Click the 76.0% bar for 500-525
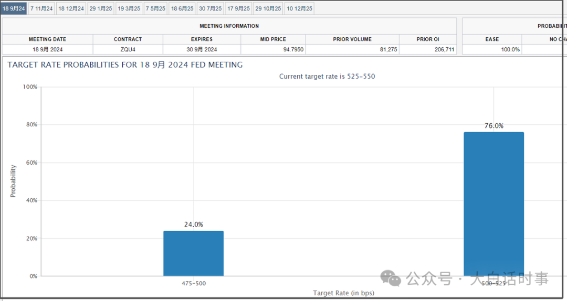Screen dimensions: 567x301 (x=493, y=204)
